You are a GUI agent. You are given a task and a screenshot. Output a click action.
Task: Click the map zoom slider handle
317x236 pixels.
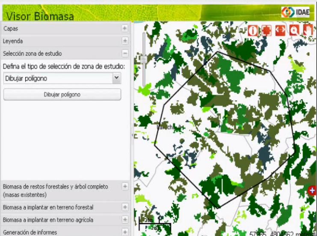(145, 59)
